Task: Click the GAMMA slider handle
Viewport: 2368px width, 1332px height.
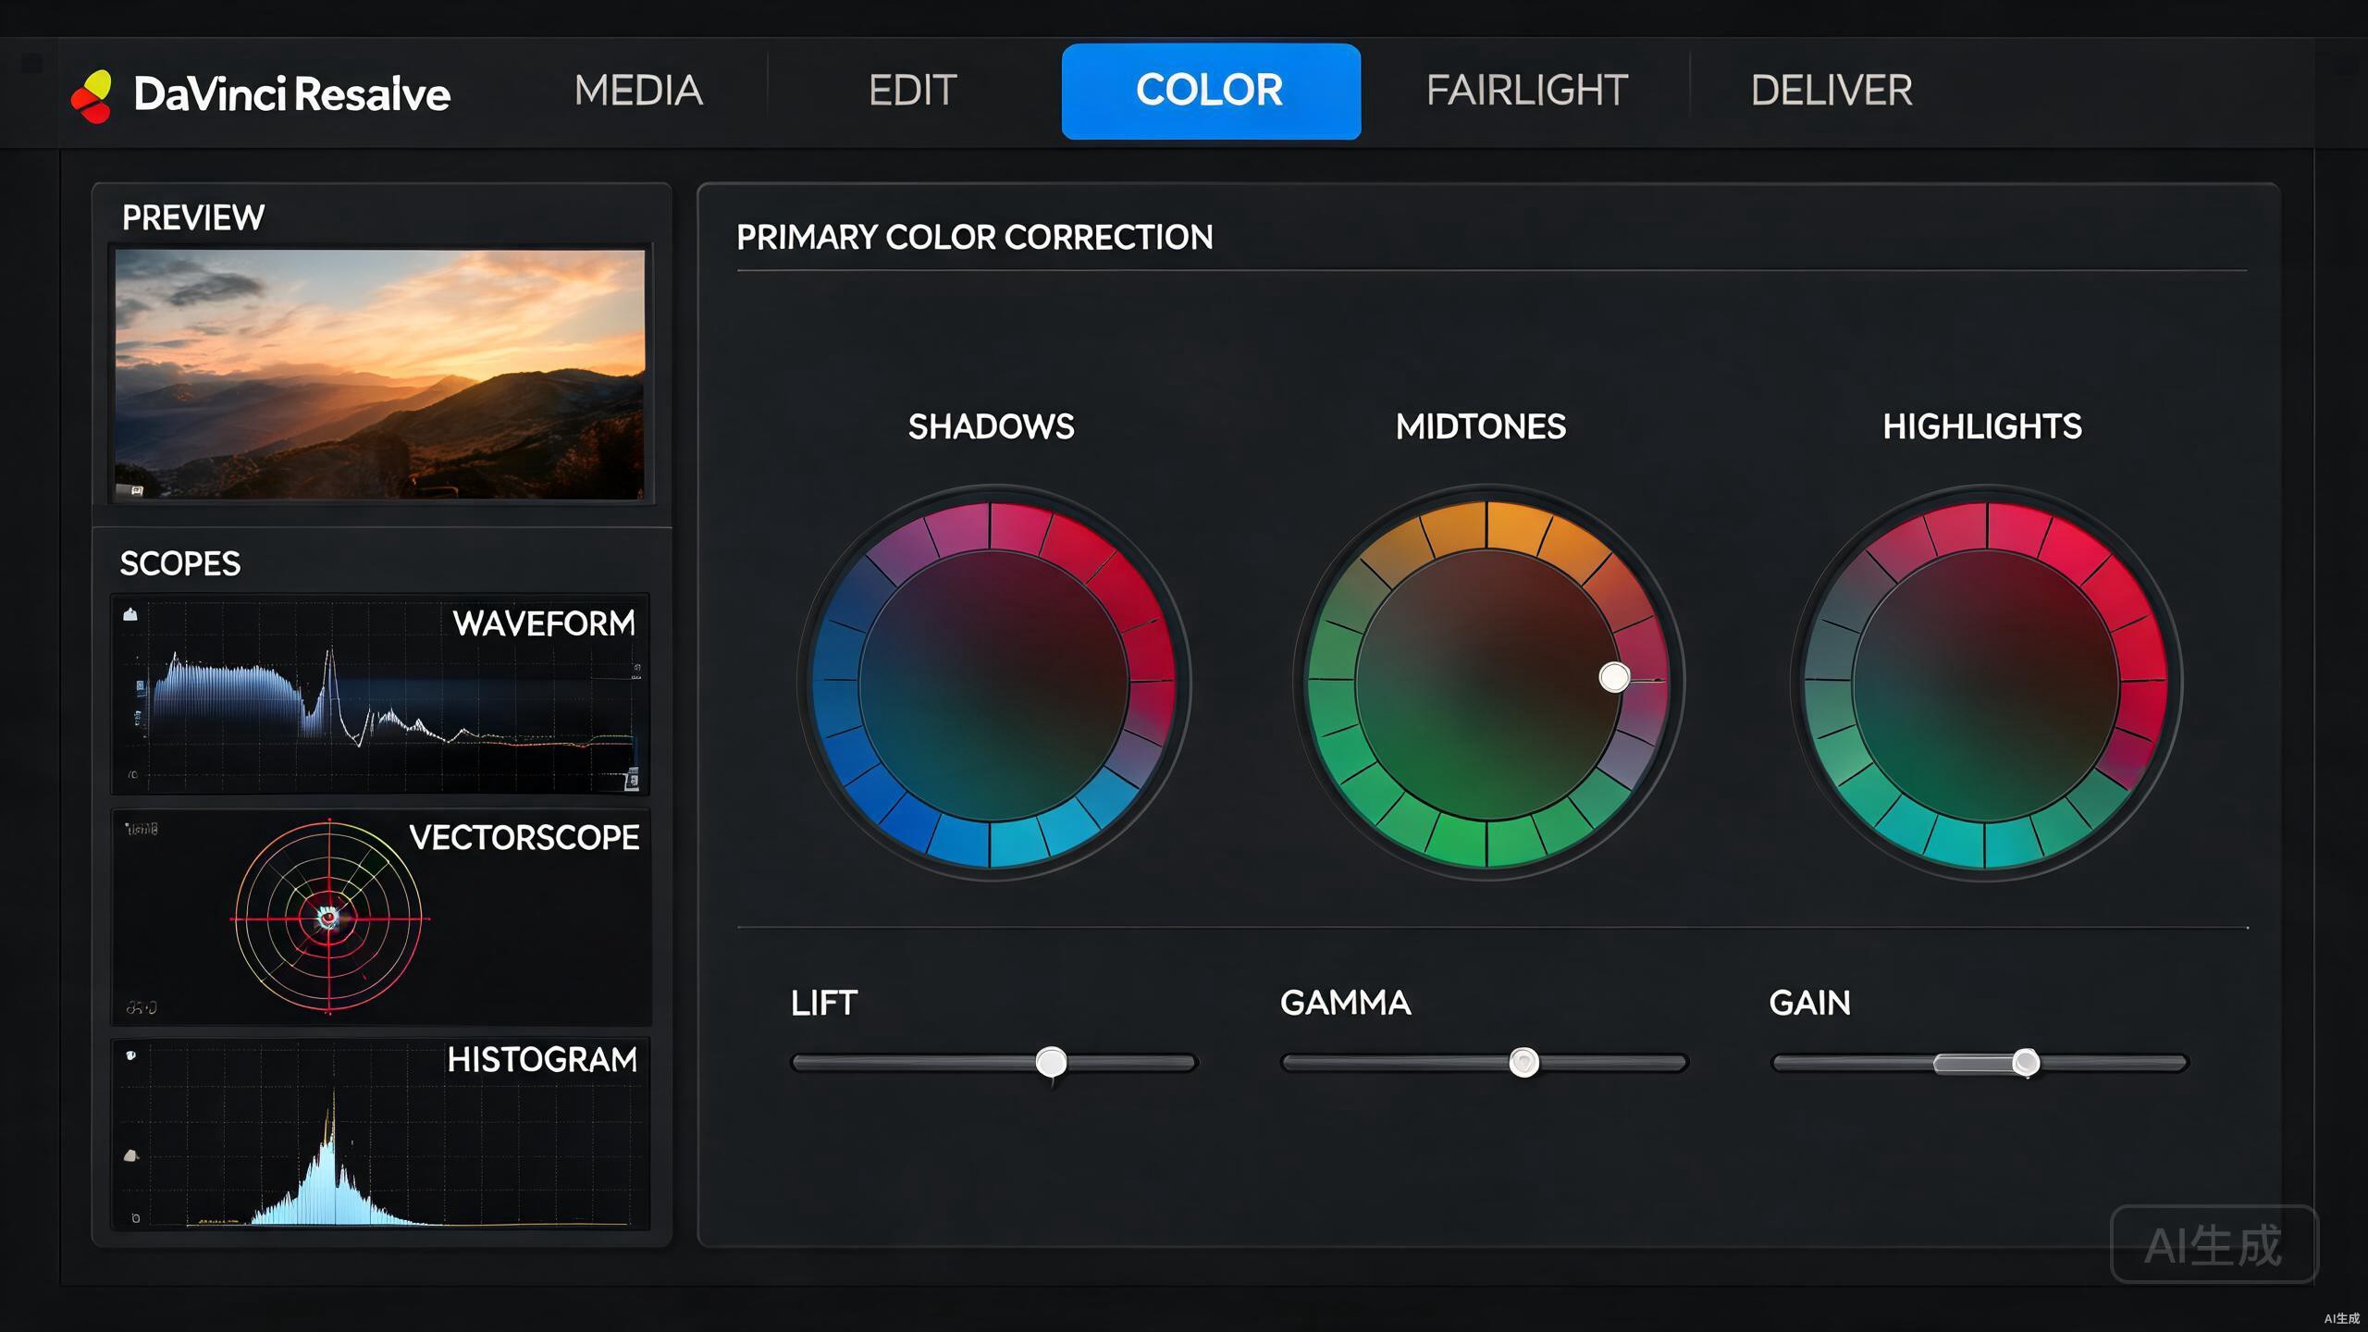Action: (1524, 1062)
